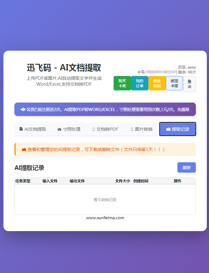Click the orange 查看和管理您的AI提取记录 notice text
Image resolution: width=209 pixels, height=273 pixels.
point(96,149)
